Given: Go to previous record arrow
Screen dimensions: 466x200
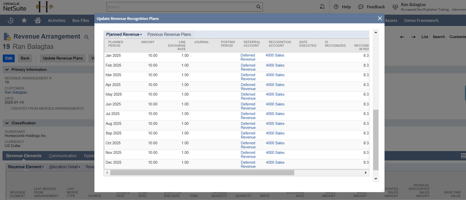Looking at the screenshot, I should [402, 37].
